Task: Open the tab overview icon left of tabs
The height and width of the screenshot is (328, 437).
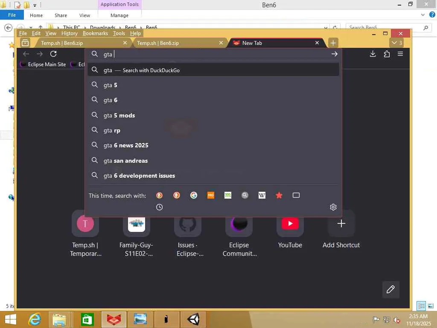Action: click(25, 43)
